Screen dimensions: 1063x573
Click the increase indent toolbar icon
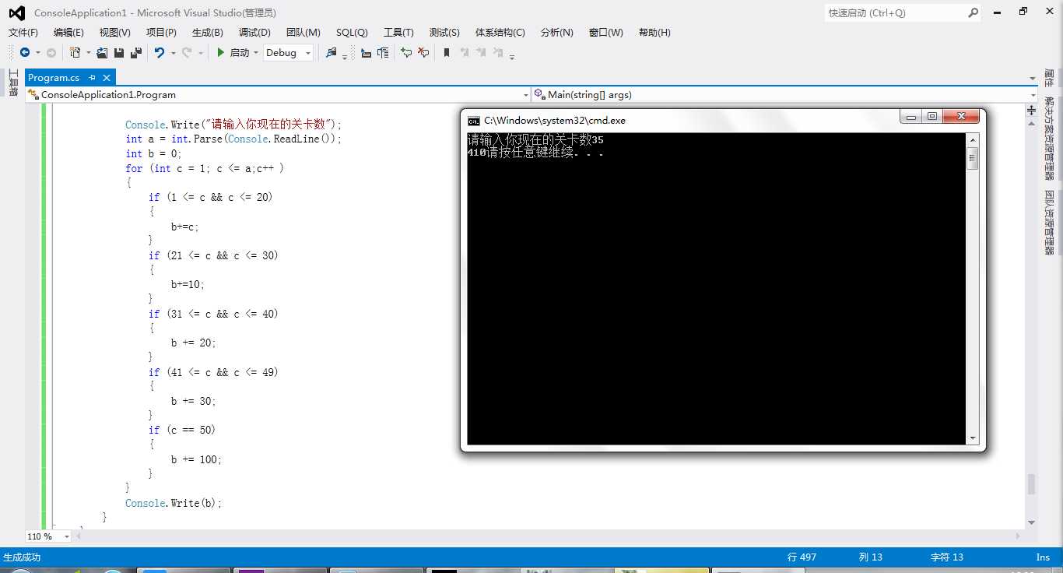(383, 53)
